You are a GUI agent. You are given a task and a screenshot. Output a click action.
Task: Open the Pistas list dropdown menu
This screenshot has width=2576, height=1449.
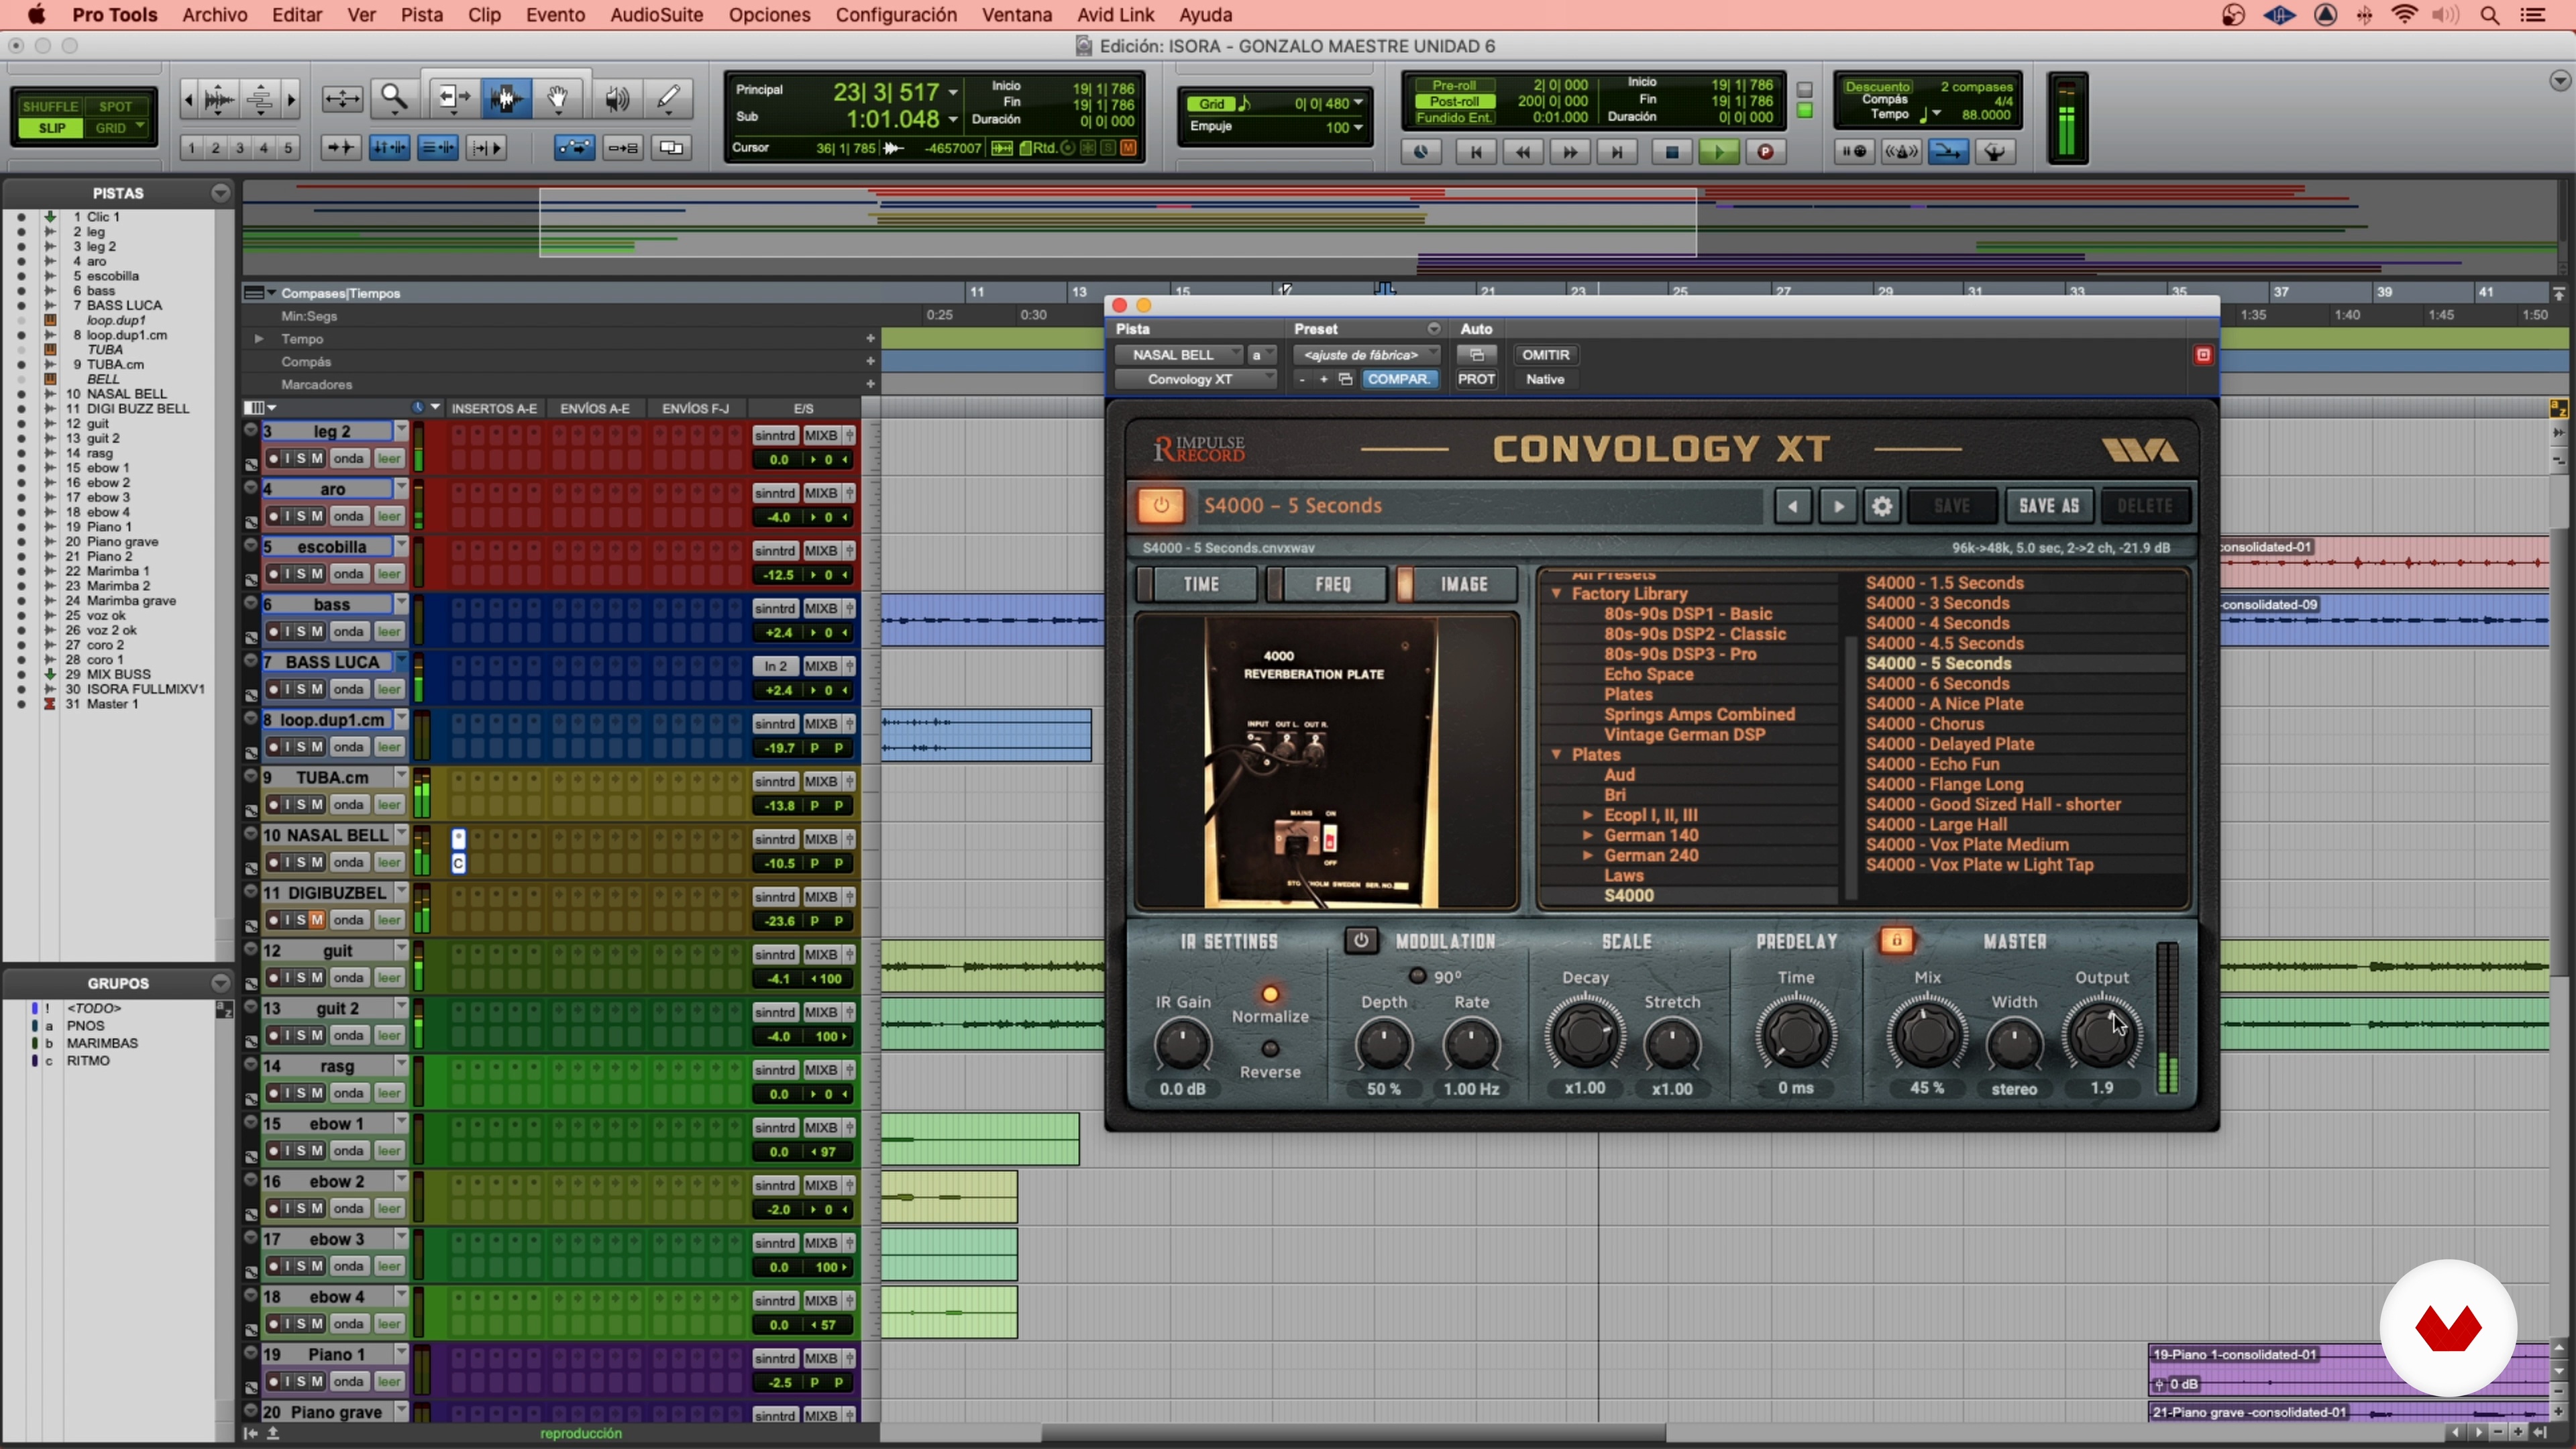click(x=220, y=193)
